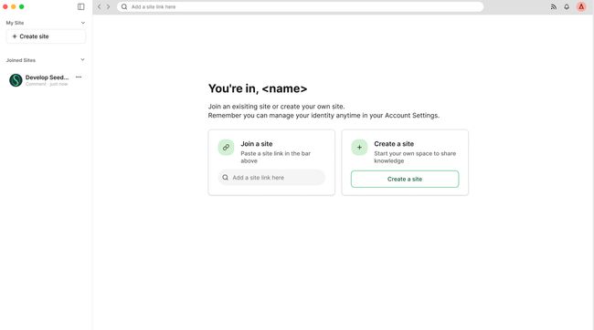
Task: Click the green outlined Create a site button
Action: [x=405, y=180]
